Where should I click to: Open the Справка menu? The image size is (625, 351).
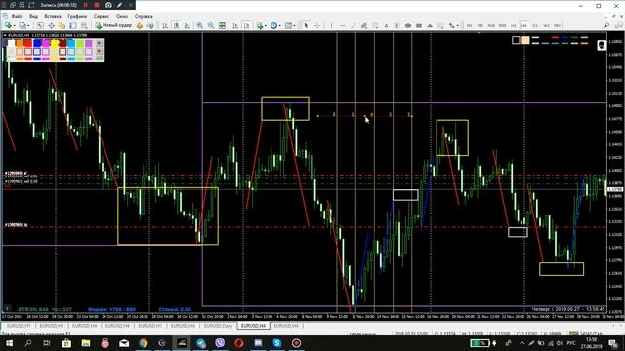click(144, 16)
